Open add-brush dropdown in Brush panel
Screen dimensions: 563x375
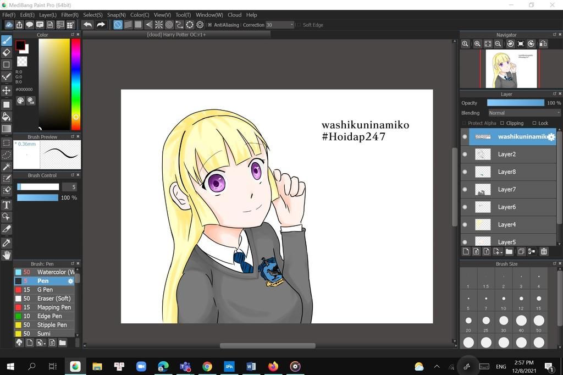coord(45,344)
